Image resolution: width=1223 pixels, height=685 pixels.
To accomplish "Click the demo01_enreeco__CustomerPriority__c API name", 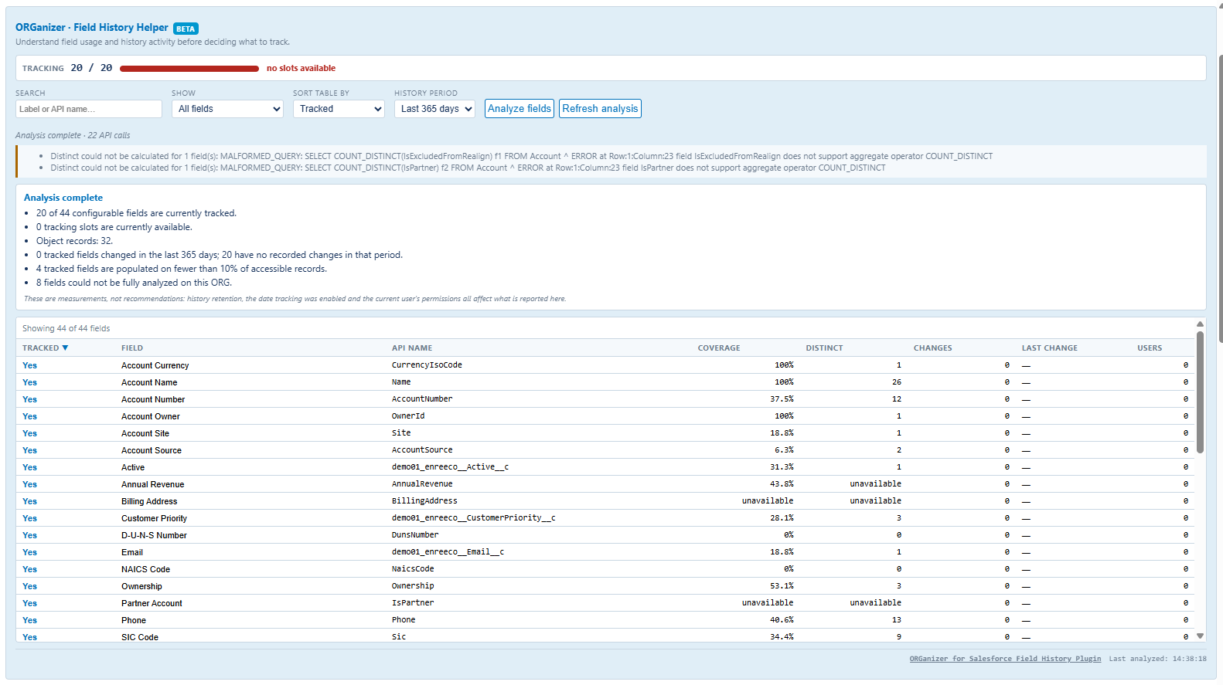I will coord(474,518).
